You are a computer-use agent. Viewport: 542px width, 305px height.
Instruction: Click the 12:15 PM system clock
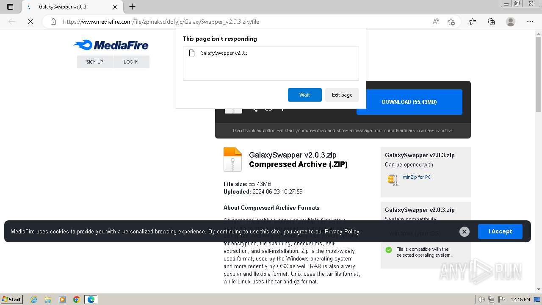(520, 299)
